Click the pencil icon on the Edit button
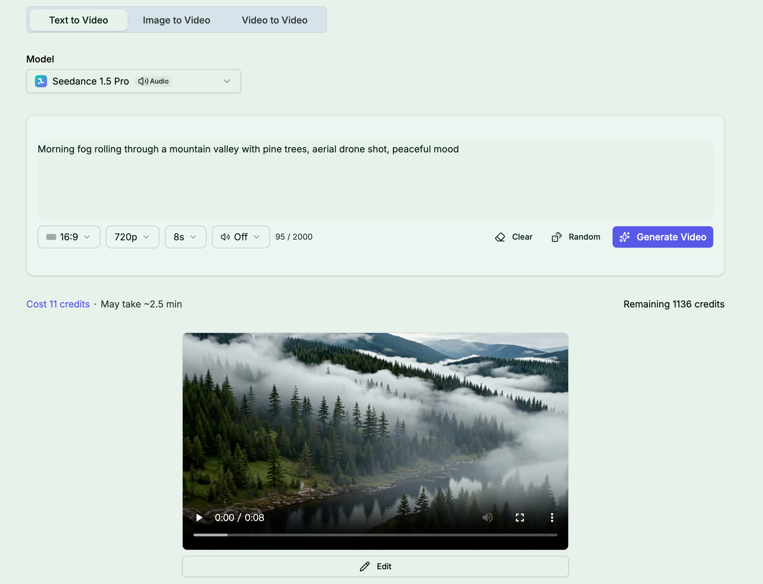The height and width of the screenshot is (584, 763). (x=364, y=566)
